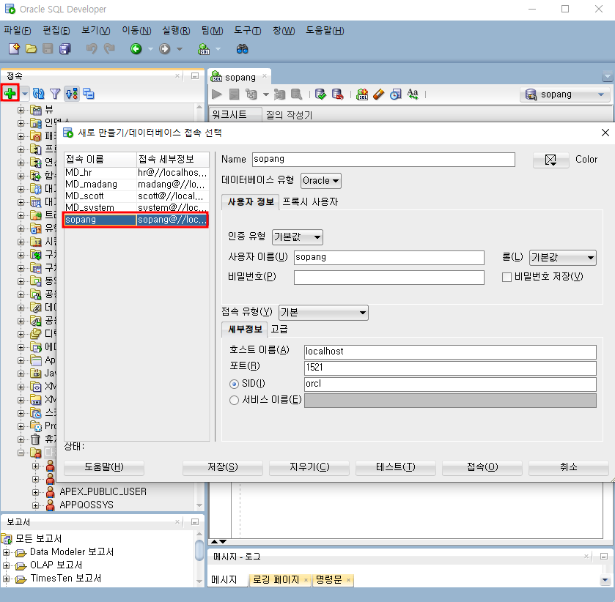Click the Color picker button in dialog

pos(551,160)
